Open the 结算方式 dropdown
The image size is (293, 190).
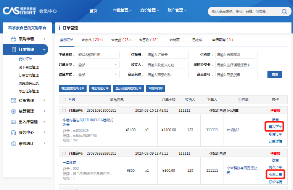pos(98,74)
